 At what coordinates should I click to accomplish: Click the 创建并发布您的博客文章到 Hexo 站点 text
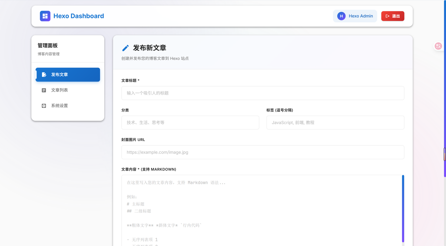pyautogui.click(x=155, y=58)
